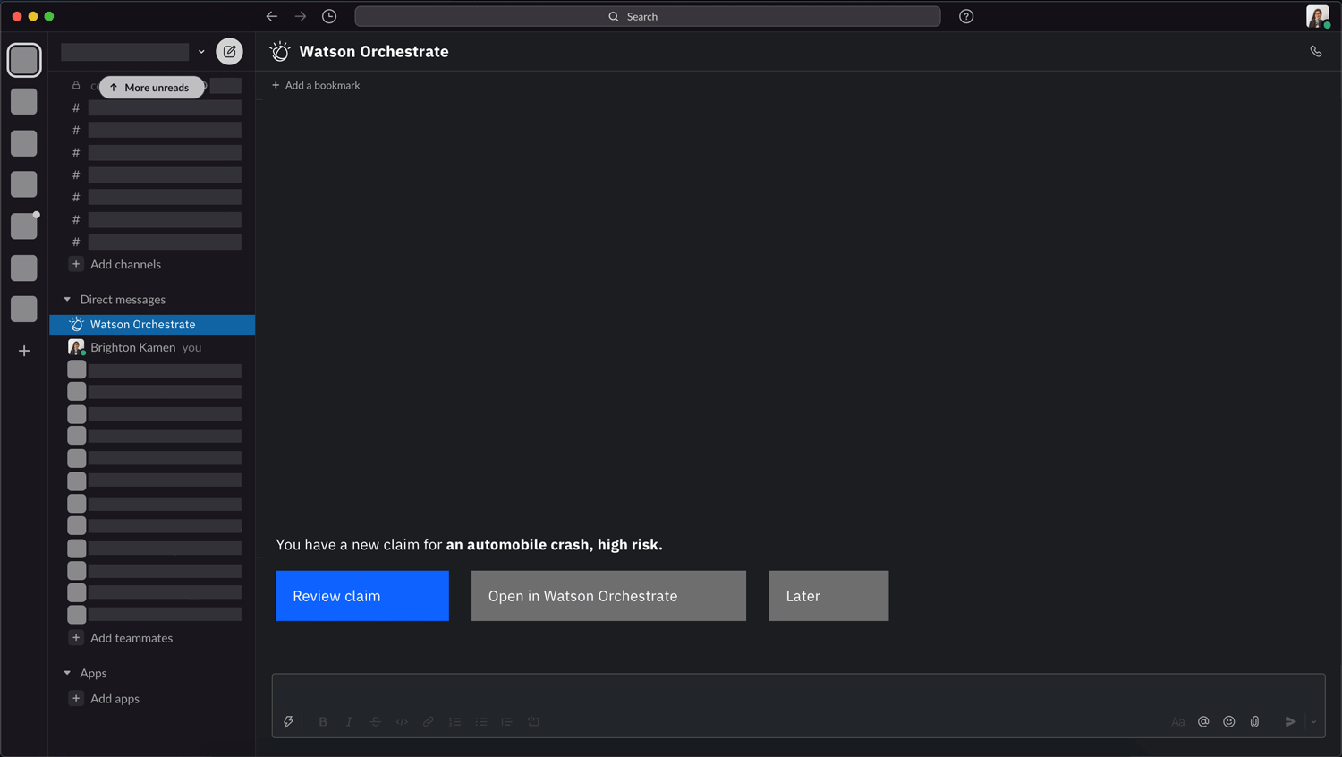Toggle strikethrough formatting
The image size is (1342, 757).
tap(376, 721)
